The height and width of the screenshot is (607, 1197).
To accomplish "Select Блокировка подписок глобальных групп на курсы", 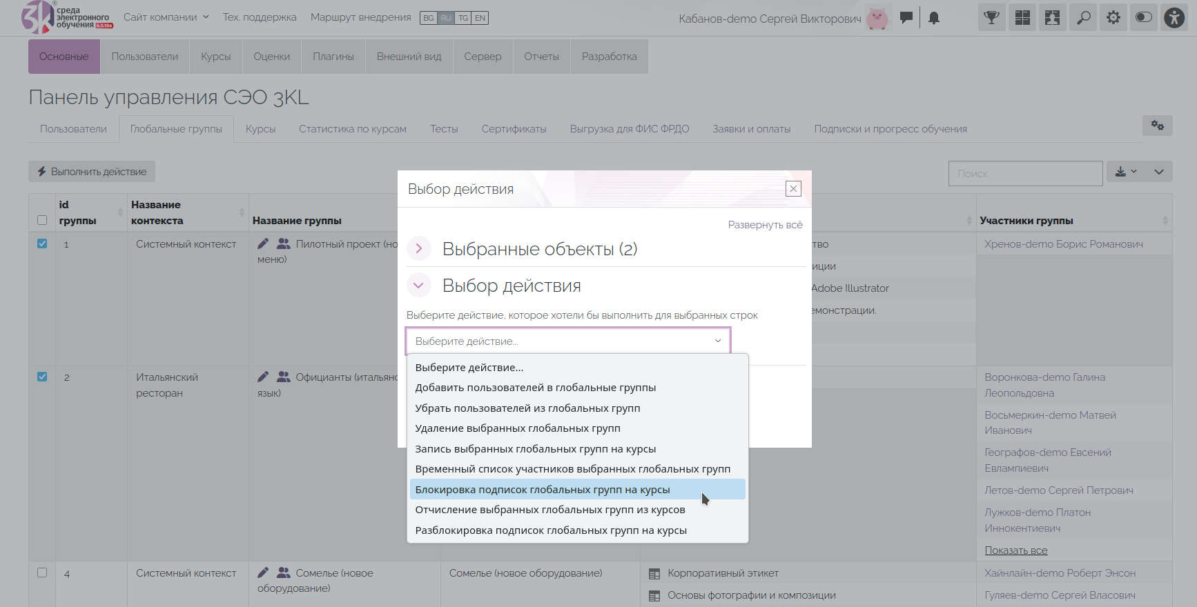I will click(x=543, y=490).
